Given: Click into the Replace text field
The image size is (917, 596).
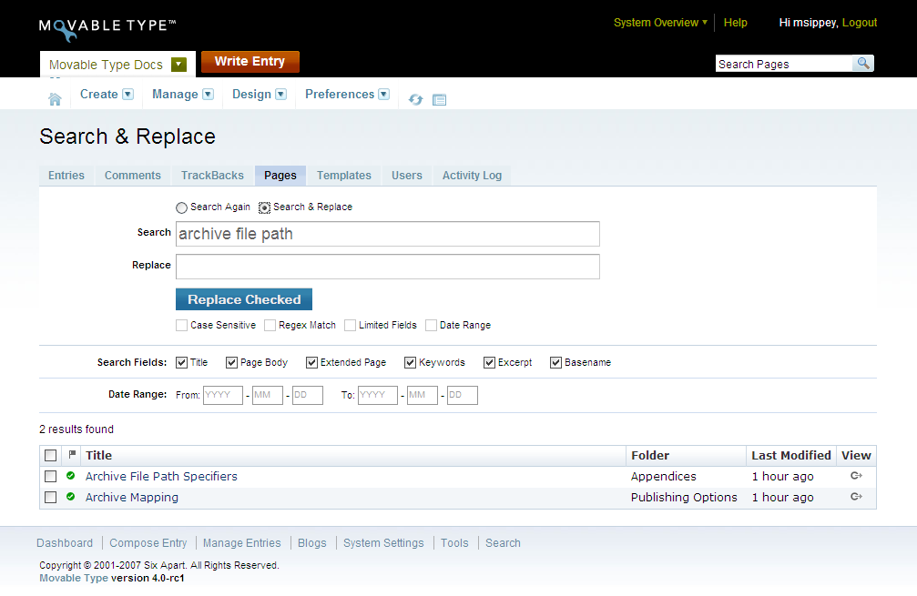Looking at the screenshot, I should coord(387,267).
